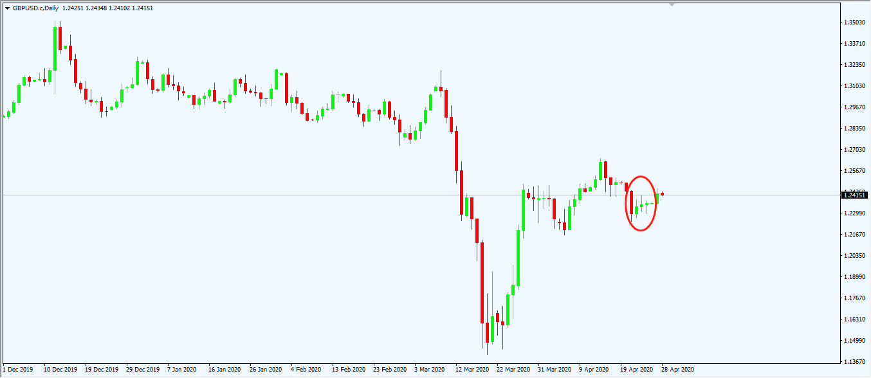Click the 26 Jan 2020 date label
Image resolution: width=871 pixels, height=378 pixels.
266,370
